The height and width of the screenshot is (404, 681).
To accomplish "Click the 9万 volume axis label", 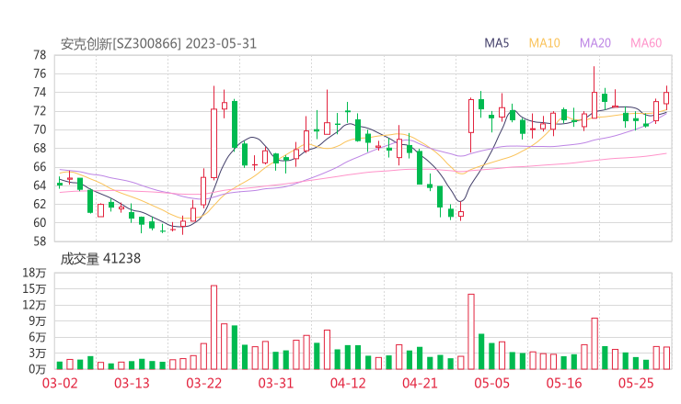I will point(38,321).
